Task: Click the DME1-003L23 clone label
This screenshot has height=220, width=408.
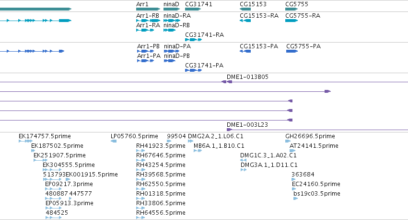Action: [247, 125]
